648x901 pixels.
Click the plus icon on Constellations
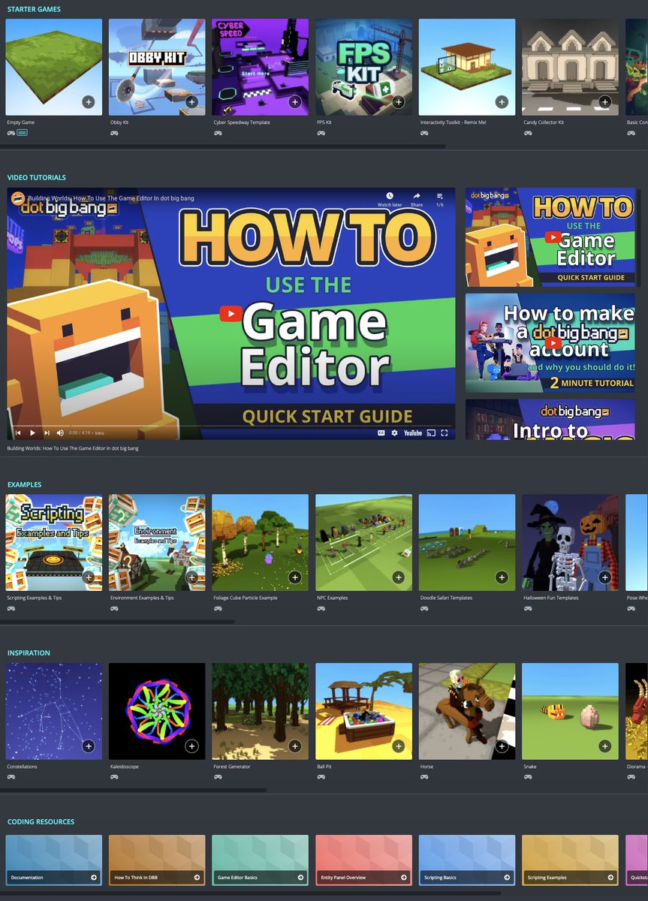tap(89, 746)
